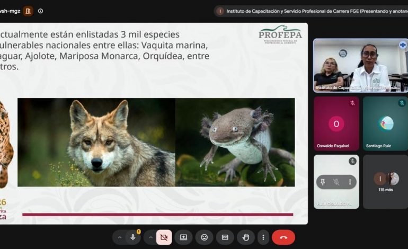This screenshot has width=408, height=249.
Task: Open more options three-dot menu
Action: 263,237
